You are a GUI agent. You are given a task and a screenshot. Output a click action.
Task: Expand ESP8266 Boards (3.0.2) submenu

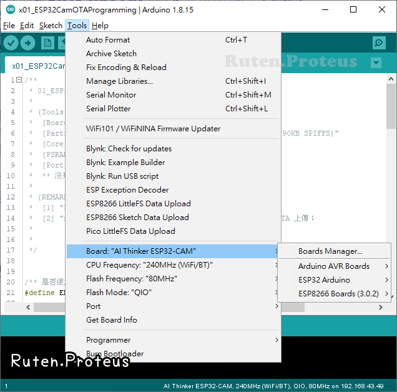(x=334, y=294)
